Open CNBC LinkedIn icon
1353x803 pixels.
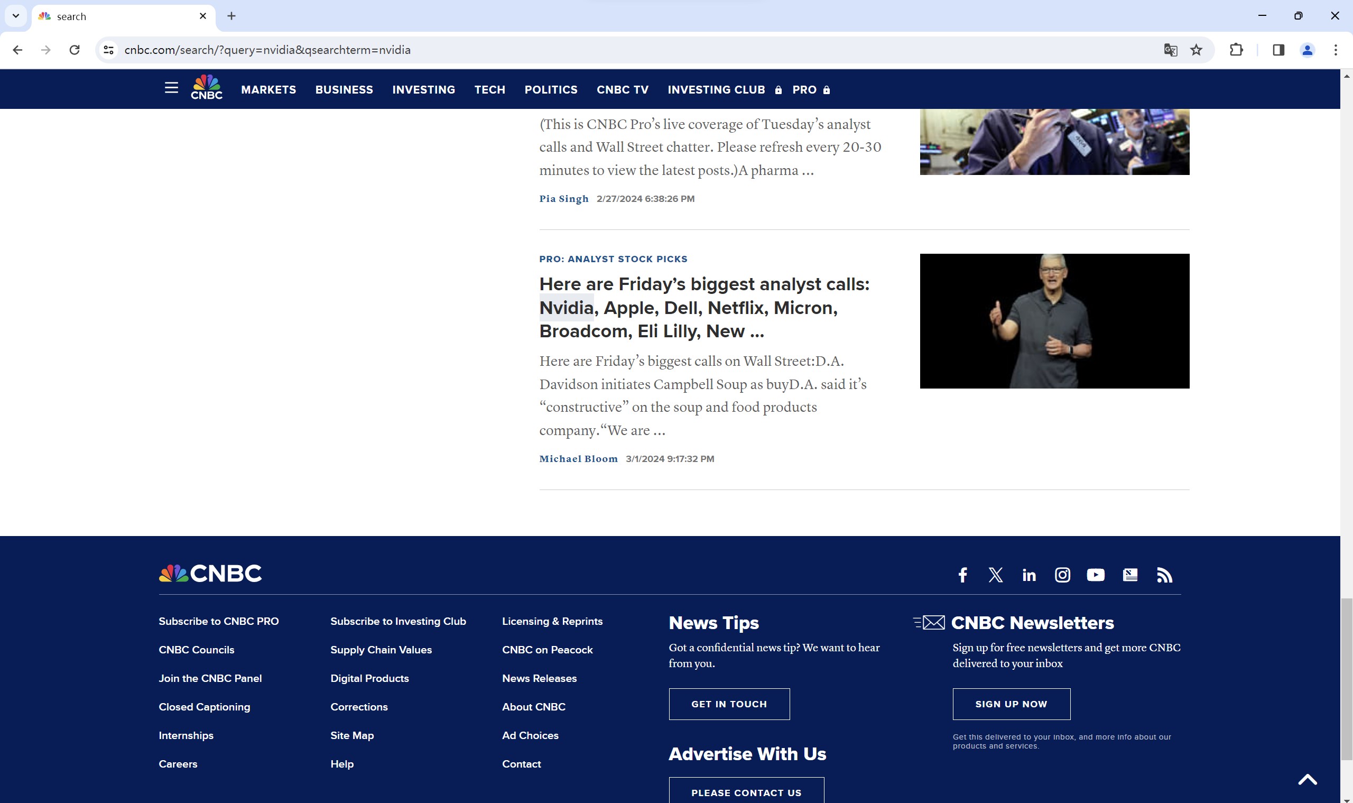click(1029, 575)
